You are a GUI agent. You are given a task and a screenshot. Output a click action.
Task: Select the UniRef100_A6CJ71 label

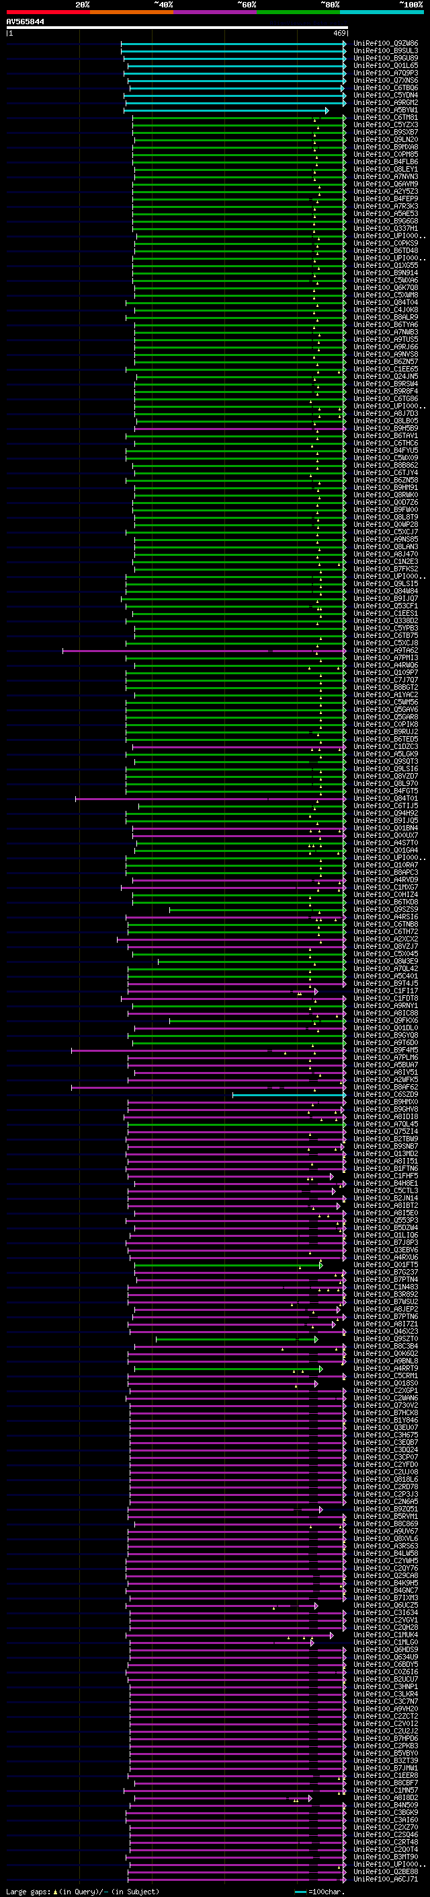point(386,1880)
